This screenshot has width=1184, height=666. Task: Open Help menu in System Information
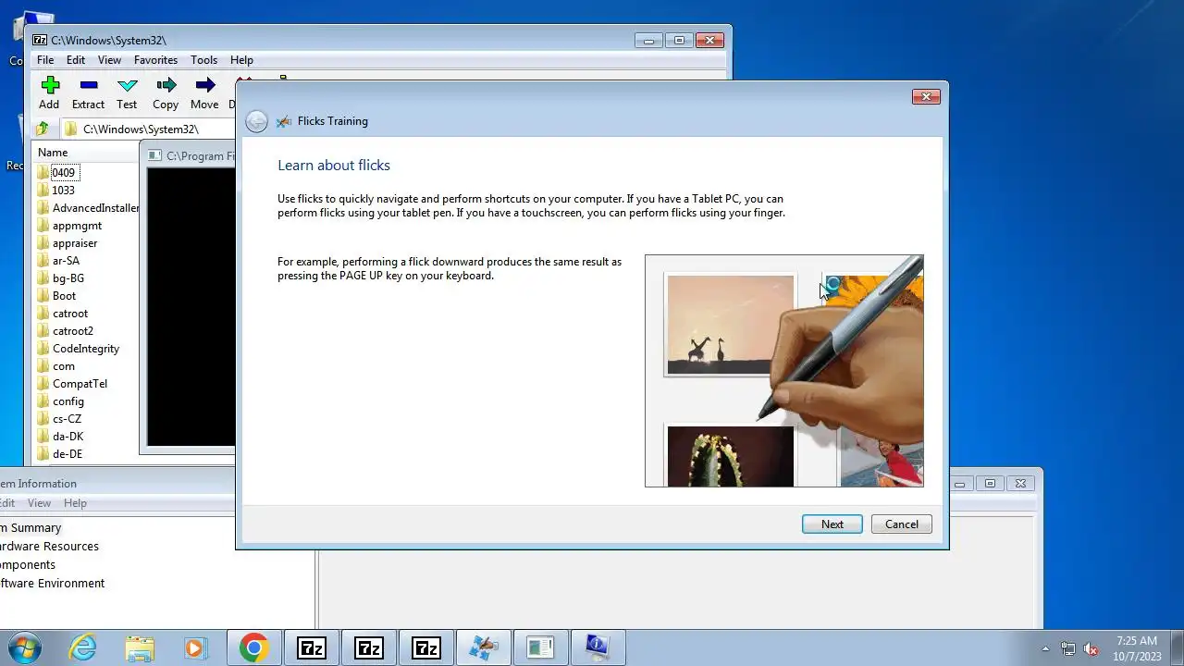pos(75,503)
